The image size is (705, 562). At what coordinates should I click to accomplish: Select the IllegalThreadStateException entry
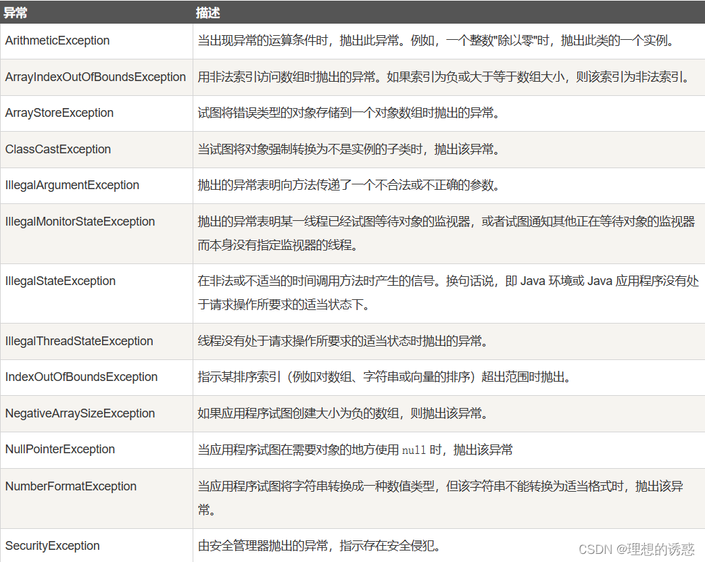[x=76, y=341]
